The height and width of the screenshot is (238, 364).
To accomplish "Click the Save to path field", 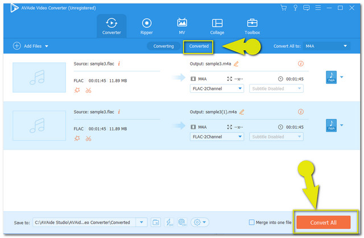I will coord(84,223).
